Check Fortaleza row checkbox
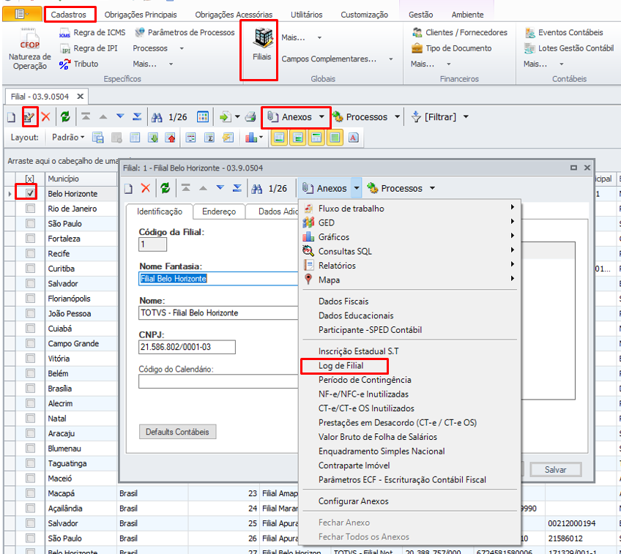 tap(31, 239)
